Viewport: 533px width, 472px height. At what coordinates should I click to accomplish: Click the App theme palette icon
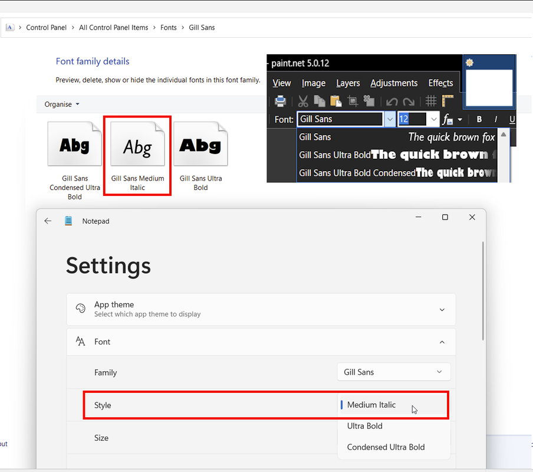point(81,309)
